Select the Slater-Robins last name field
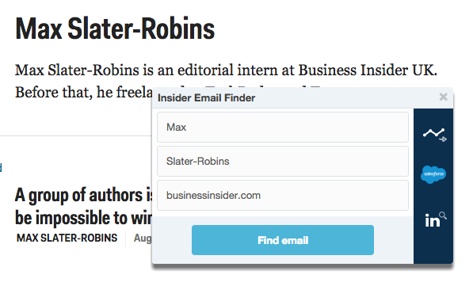473x286 pixels. click(x=283, y=161)
